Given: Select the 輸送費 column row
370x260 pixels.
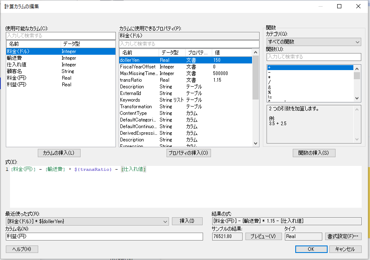Looking at the screenshot, I should coord(61,58).
